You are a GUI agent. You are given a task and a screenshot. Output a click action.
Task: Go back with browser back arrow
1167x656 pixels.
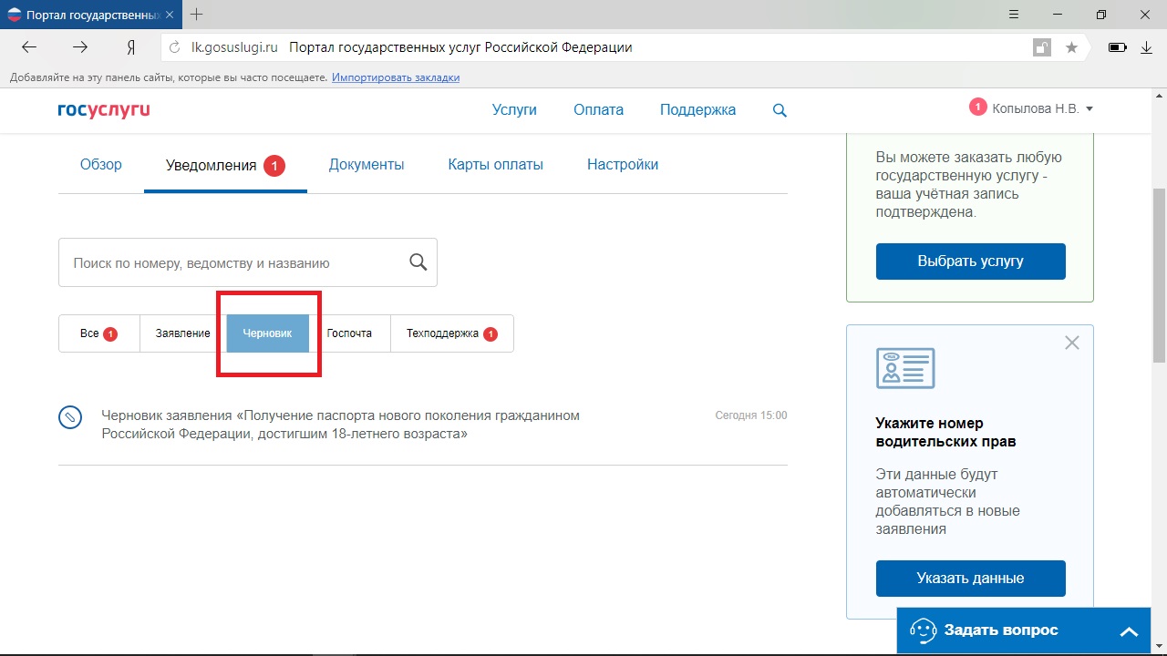29,47
